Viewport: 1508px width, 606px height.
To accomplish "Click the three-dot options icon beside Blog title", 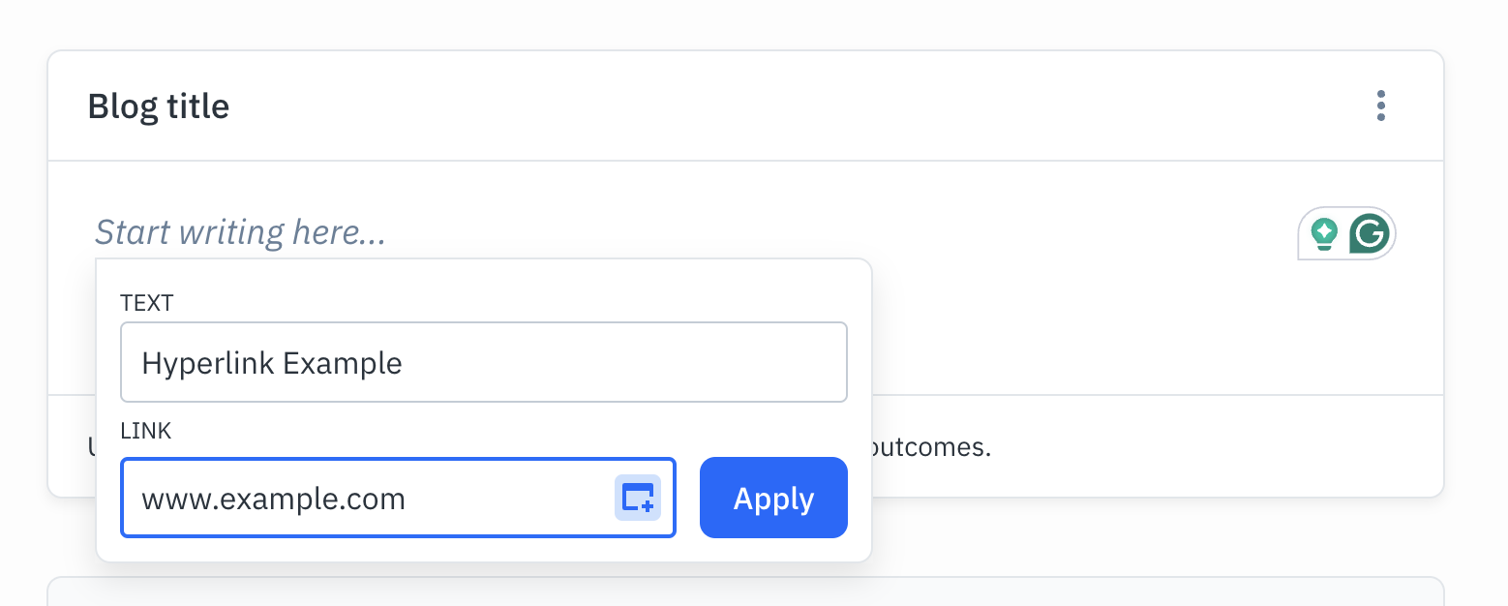I will (x=1380, y=106).
